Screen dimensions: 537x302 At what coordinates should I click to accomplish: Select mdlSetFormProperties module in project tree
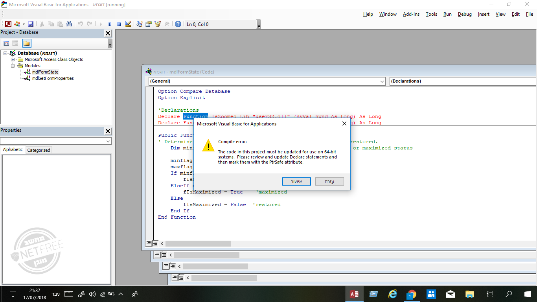tap(53, 78)
